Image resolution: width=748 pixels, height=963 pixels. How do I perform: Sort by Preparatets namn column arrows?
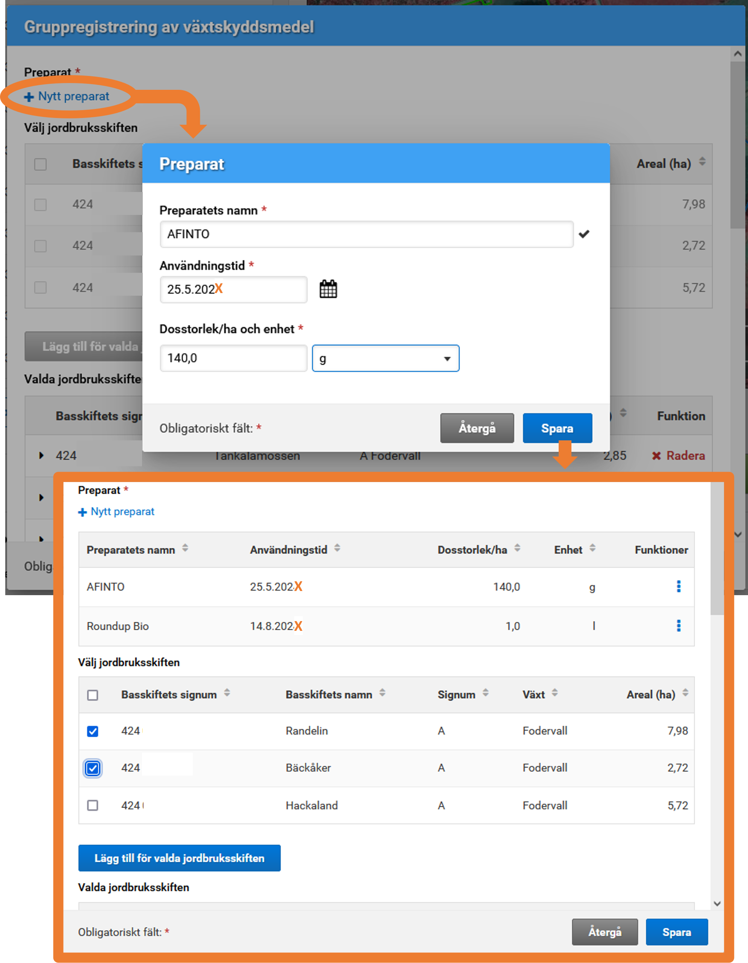pyautogui.click(x=185, y=548)
